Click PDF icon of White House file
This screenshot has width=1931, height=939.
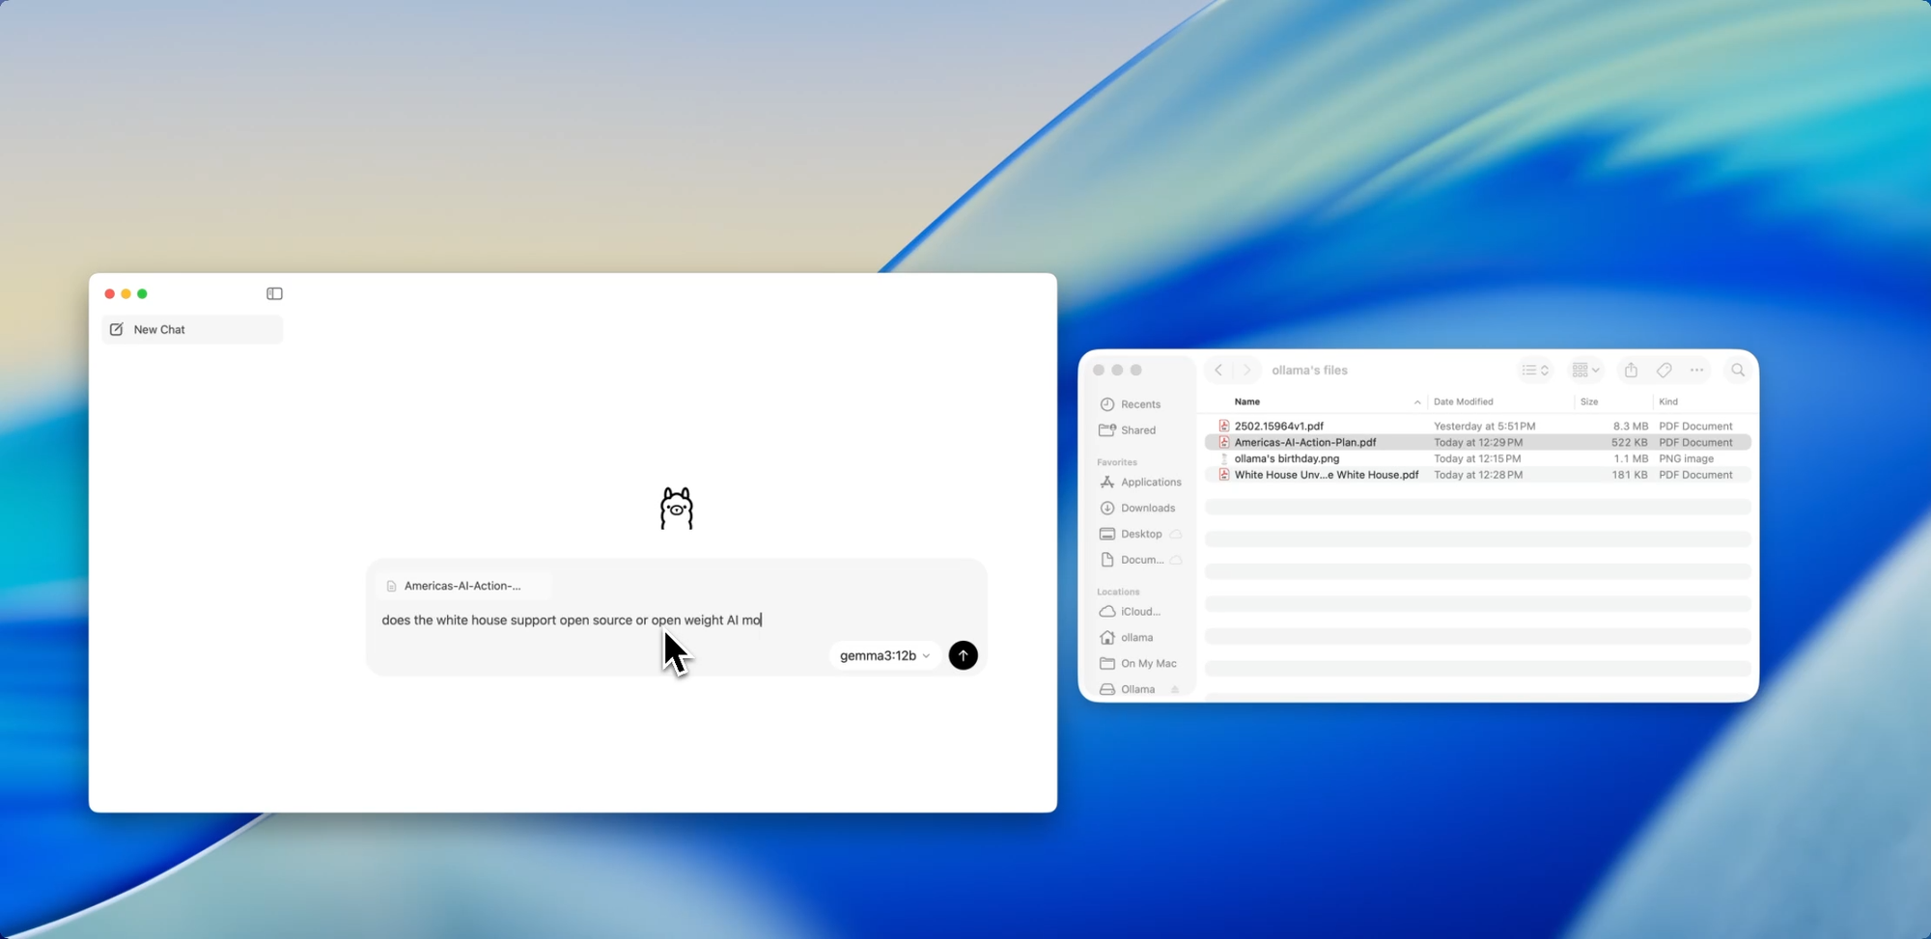(x=1224, y=475)
